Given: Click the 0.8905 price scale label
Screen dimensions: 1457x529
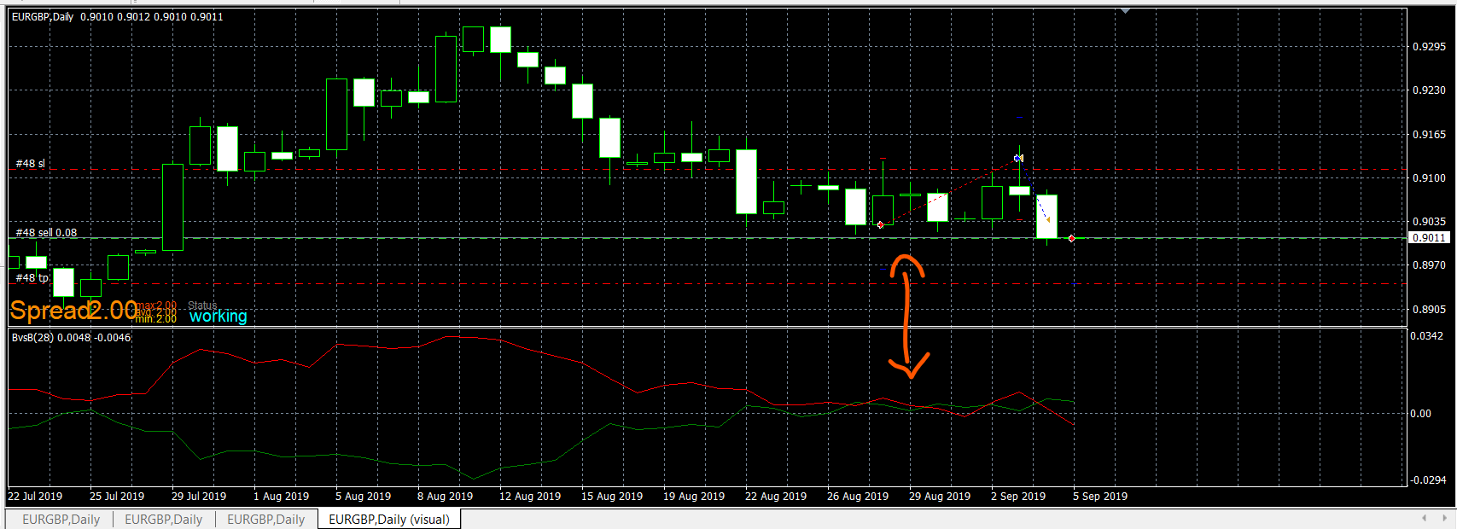Looking at the screenshot, I should pos(1429,310).
